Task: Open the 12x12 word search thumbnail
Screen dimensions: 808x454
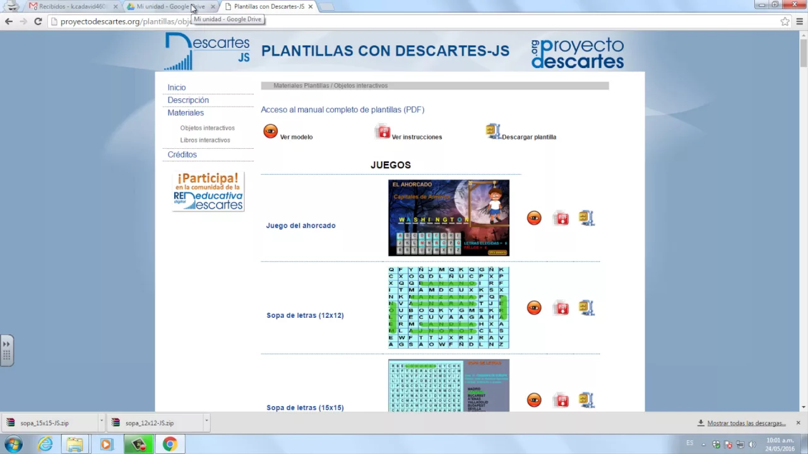Action: [449, 308]
